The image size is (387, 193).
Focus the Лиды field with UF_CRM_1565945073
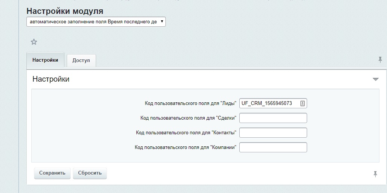click(x=273, y=103)
